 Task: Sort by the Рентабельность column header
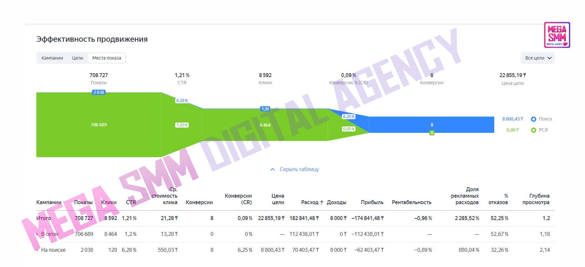411,202
